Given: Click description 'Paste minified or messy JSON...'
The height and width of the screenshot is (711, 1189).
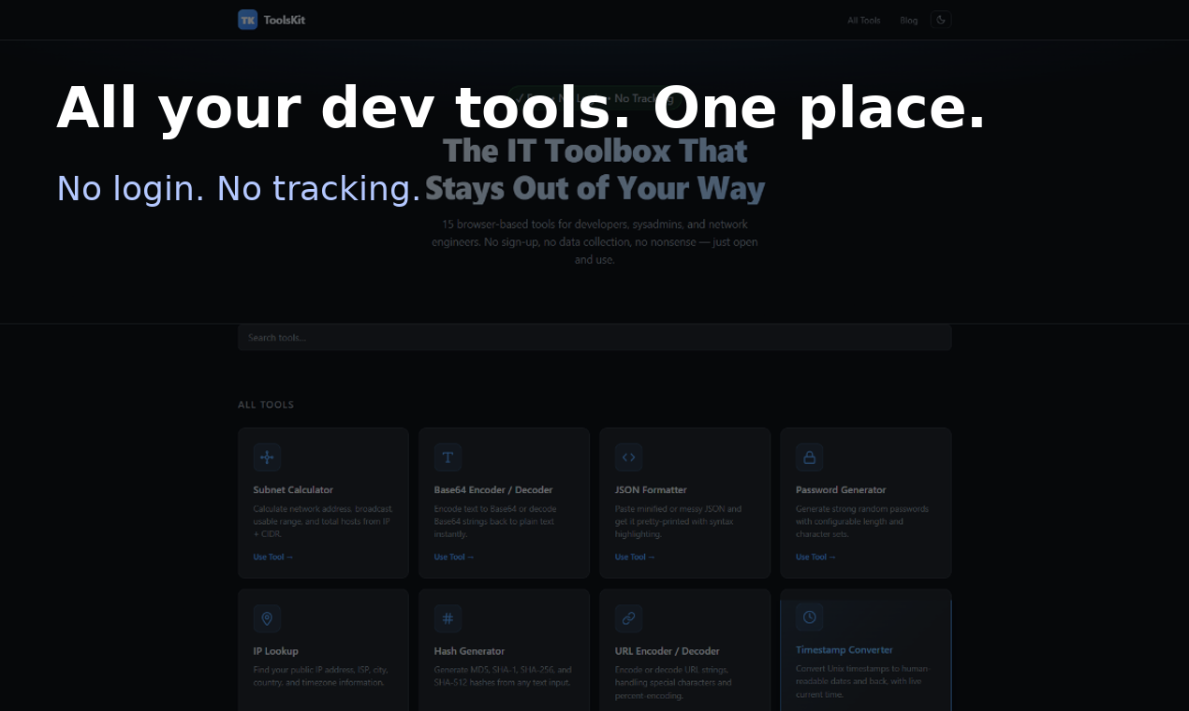Looking at the screenshot, I should pyautogui.click(x=678, y=522).
